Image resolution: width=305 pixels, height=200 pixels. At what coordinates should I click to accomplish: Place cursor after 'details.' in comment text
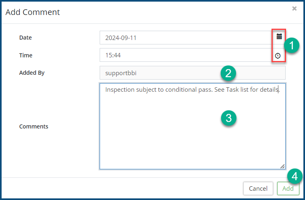[x=280, y=90]
